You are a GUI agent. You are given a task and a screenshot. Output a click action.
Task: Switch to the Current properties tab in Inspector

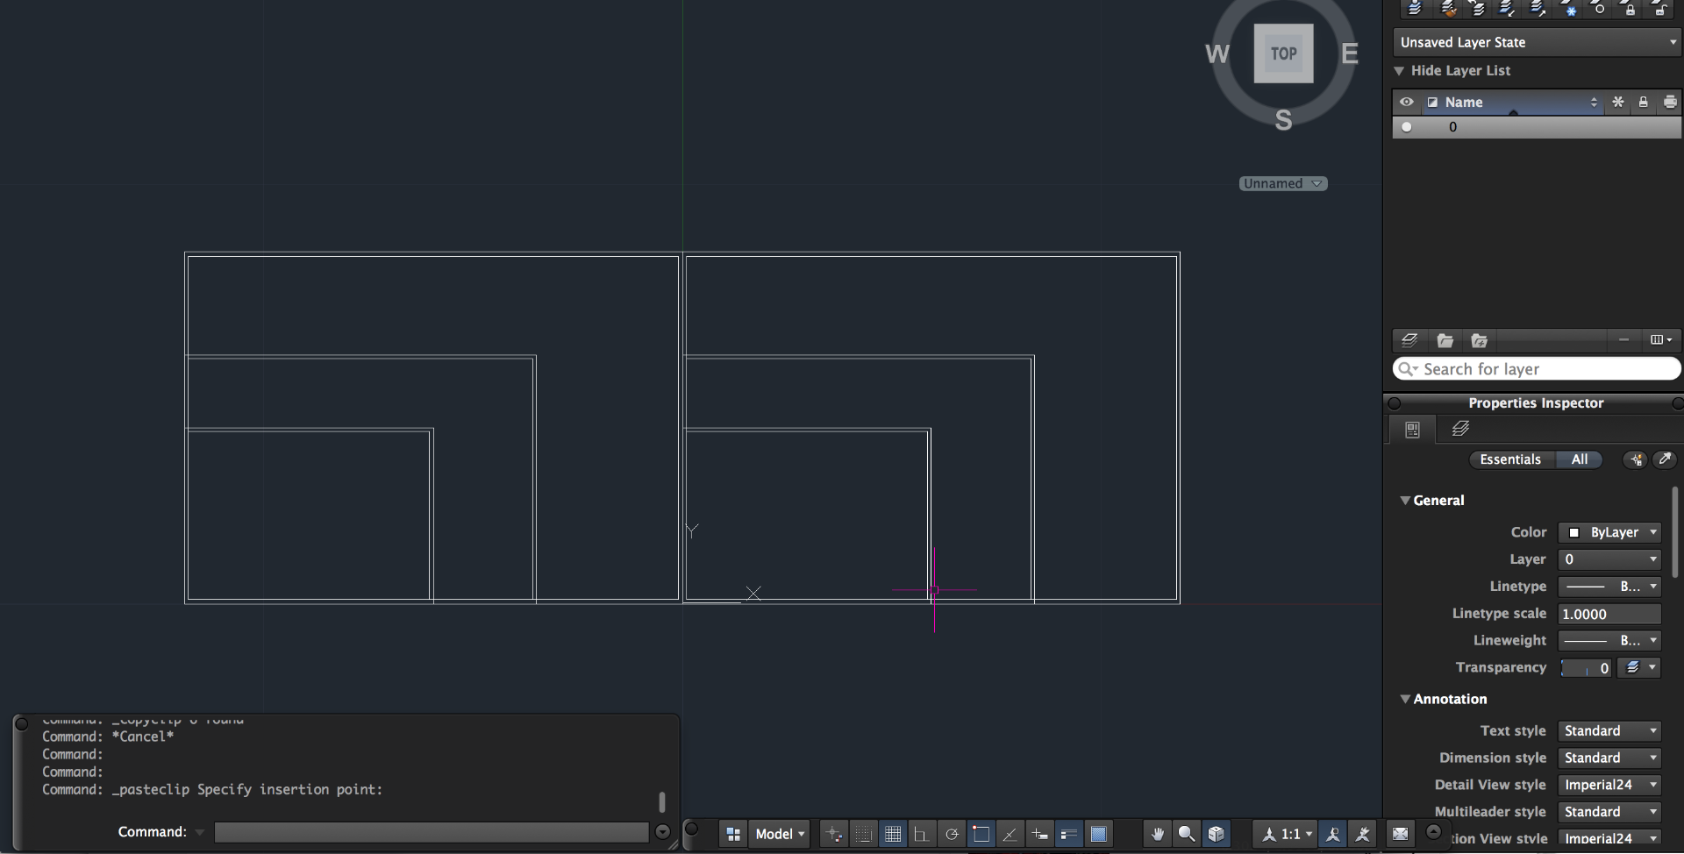1412,429
